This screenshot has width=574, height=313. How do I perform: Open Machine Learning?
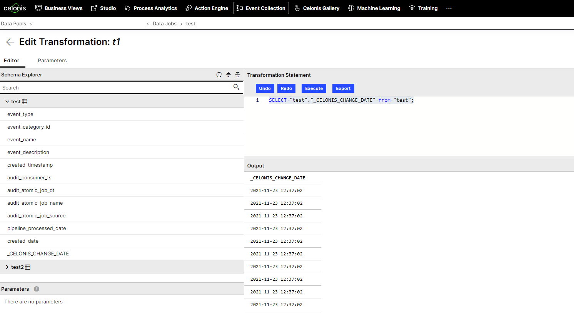[374, 8]
